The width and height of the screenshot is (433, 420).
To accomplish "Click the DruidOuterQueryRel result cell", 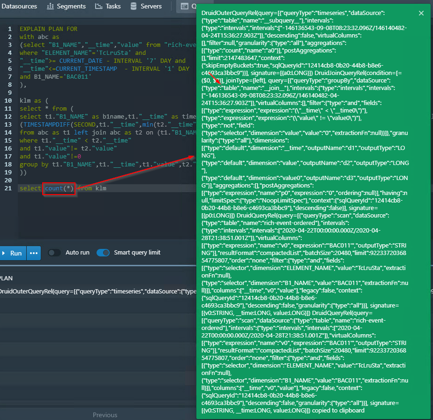I will point(98,291).
